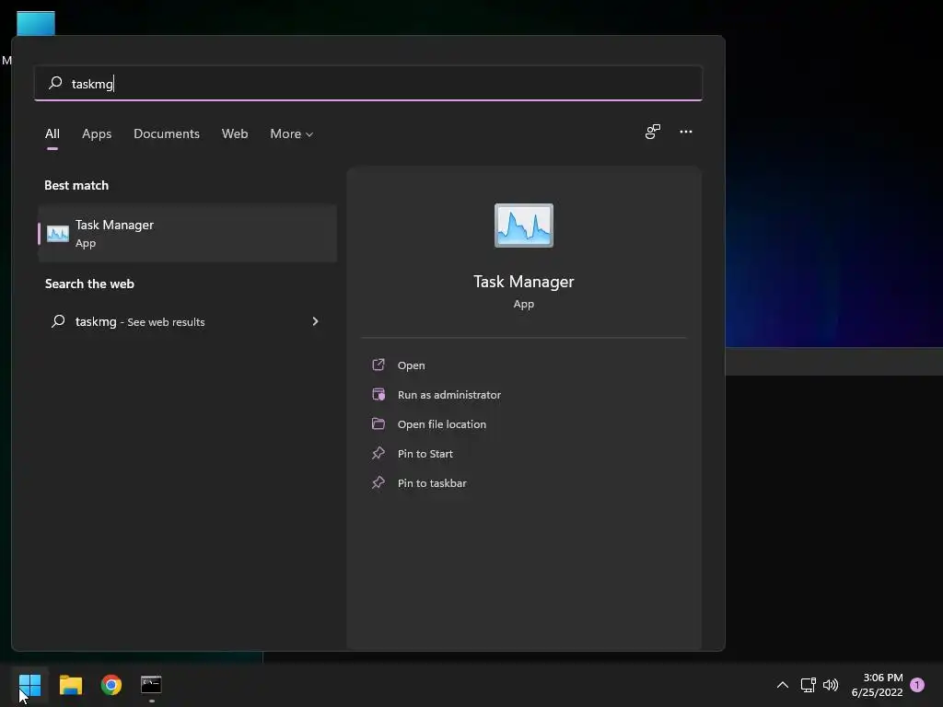
Task: Click the Run as administrator shield icon
Action: [x=378, y=394]
